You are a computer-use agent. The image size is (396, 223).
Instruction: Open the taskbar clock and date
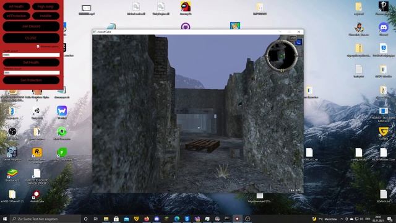(x=378, y=219)
